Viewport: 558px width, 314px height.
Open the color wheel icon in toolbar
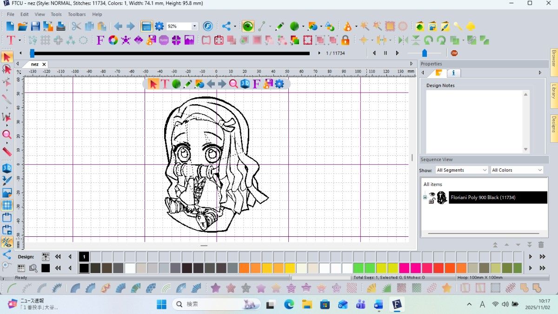tap(113, 40)
